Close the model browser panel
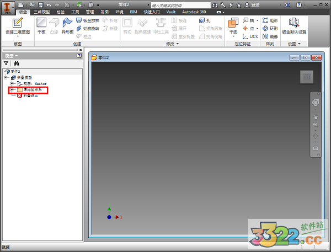The height and width of the screenshot is (252, 331). tap(81, 50)
